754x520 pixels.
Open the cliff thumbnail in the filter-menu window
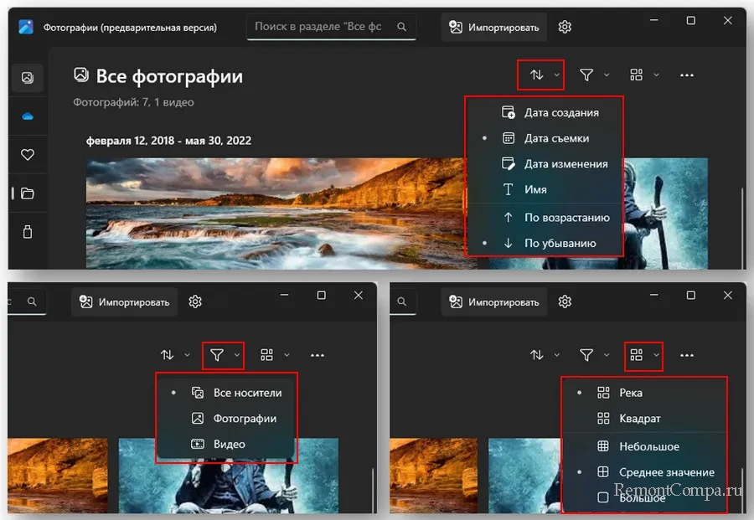pos(58,476)
